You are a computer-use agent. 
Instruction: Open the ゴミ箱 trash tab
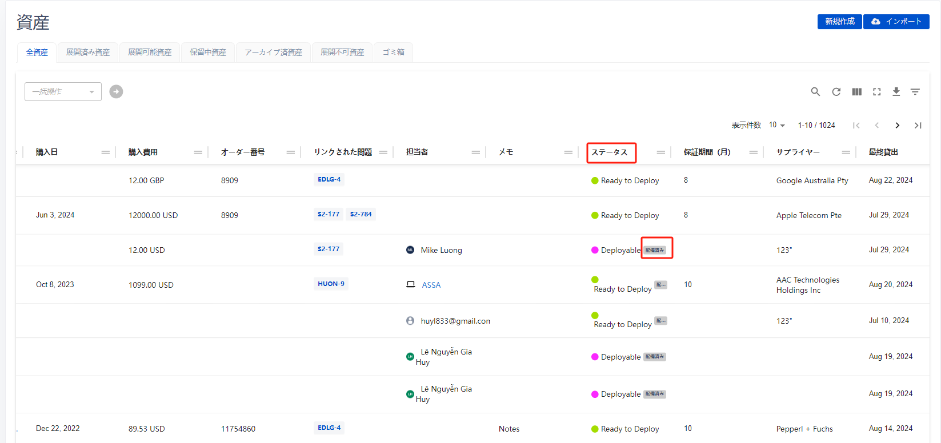point(393,53)
